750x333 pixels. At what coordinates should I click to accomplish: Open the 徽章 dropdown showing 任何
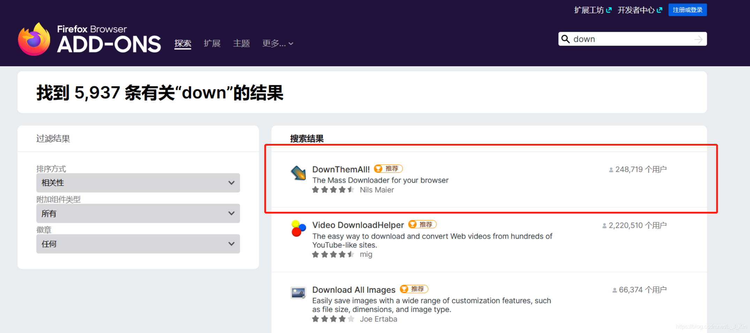(x=138, y=244)
